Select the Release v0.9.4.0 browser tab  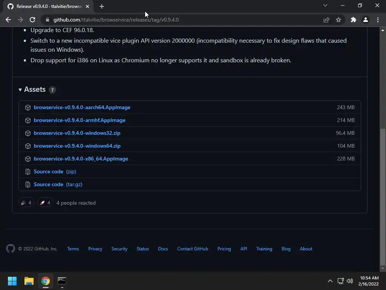click(49, 6)
